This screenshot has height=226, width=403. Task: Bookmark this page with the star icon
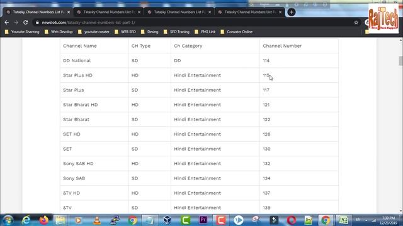click(x=356, y=23)
